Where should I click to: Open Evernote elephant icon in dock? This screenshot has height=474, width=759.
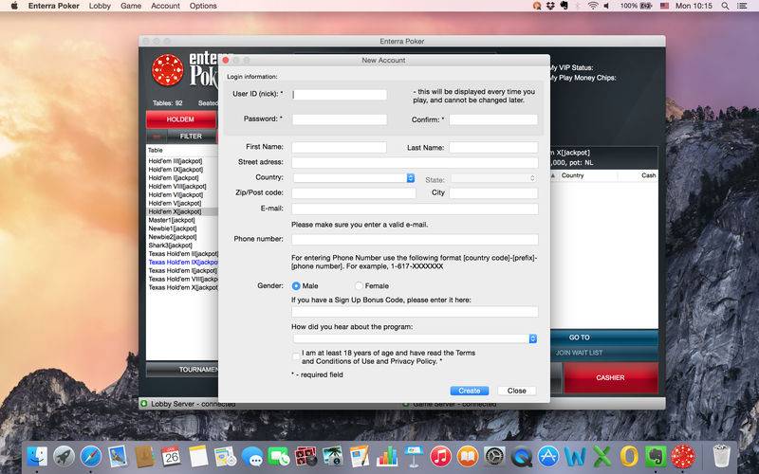tap(656, 456)
